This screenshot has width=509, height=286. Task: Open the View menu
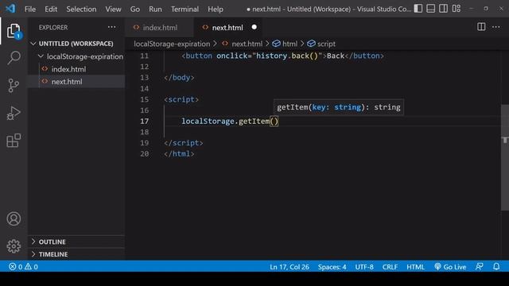(x=113, y=9)
